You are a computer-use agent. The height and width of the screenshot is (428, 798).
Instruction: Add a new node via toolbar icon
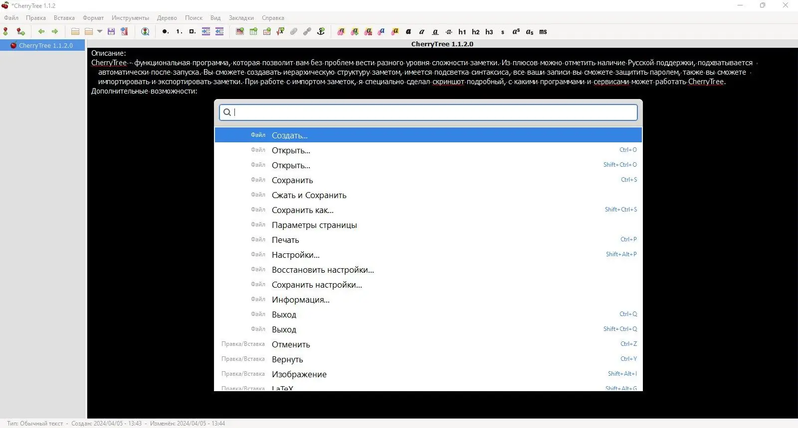point(5,31)
